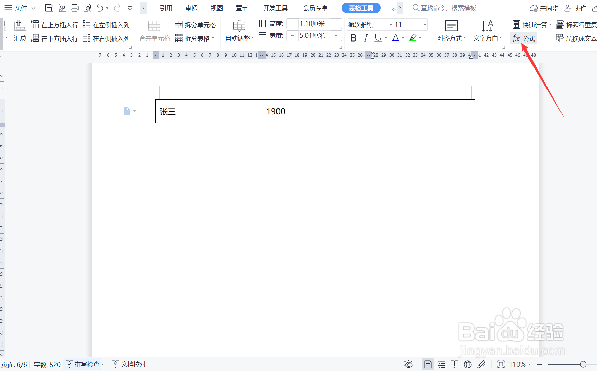Select the 表格工具 table tools tab
The image size is (597, 371).
pyautogui.click(x=361, y=8)
